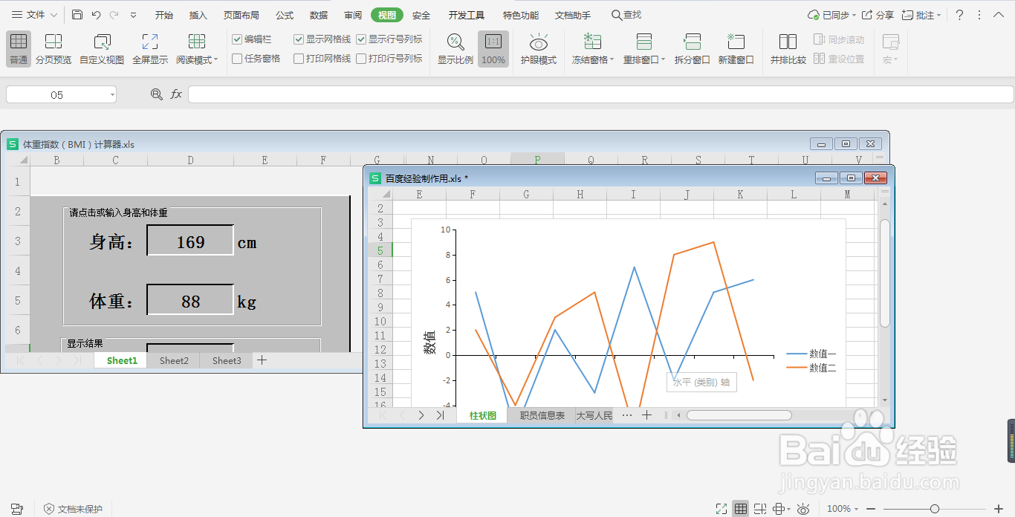The width and height of the screenshot is (1015, 517).
Task: Turn on 护眼模式 eye protection mode
Action: (539, 49)
